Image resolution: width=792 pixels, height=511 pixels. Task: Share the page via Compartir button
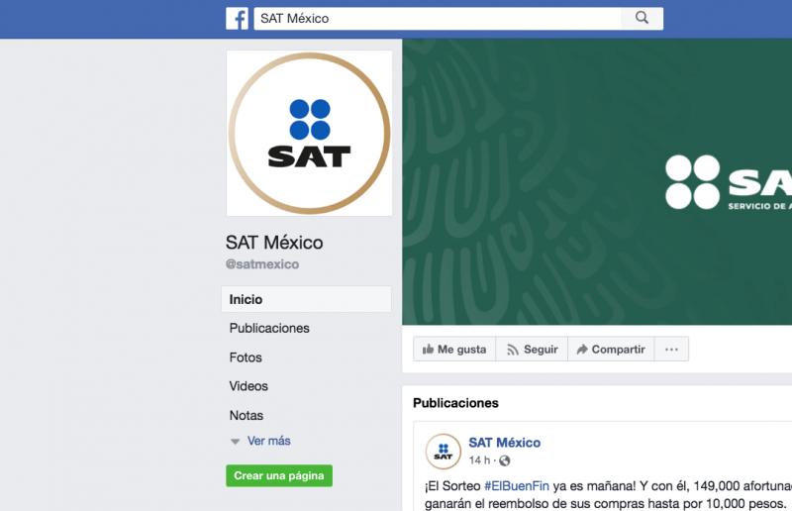tap(611, 350)
